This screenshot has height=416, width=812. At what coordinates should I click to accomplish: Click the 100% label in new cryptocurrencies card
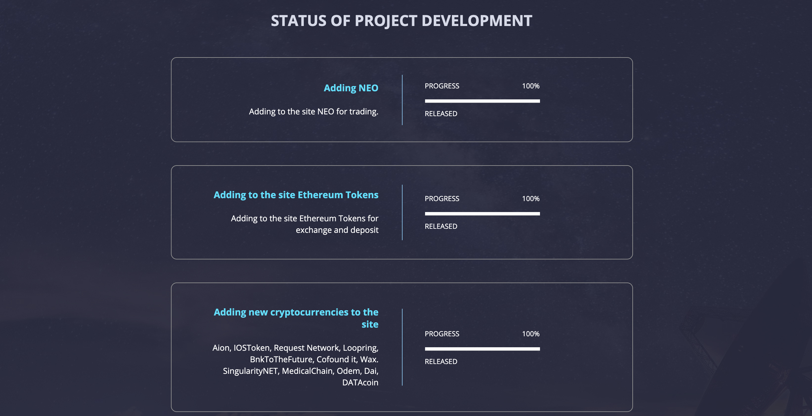click(531, 334)
